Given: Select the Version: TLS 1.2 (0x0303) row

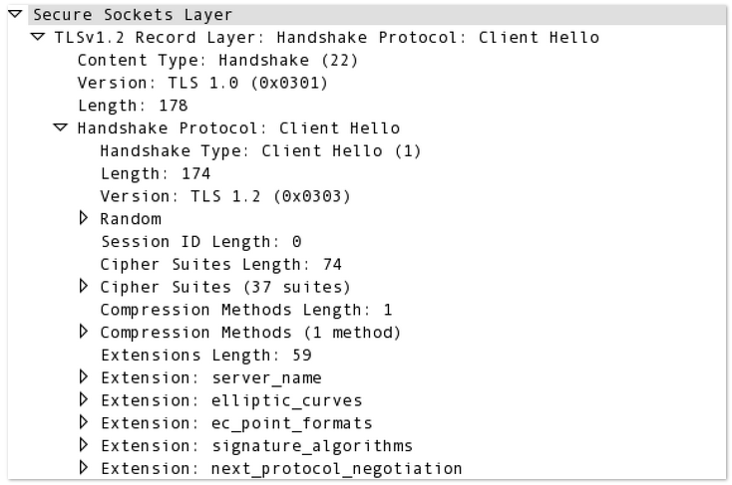Looking at the screenshot, I should pos(224,196).
